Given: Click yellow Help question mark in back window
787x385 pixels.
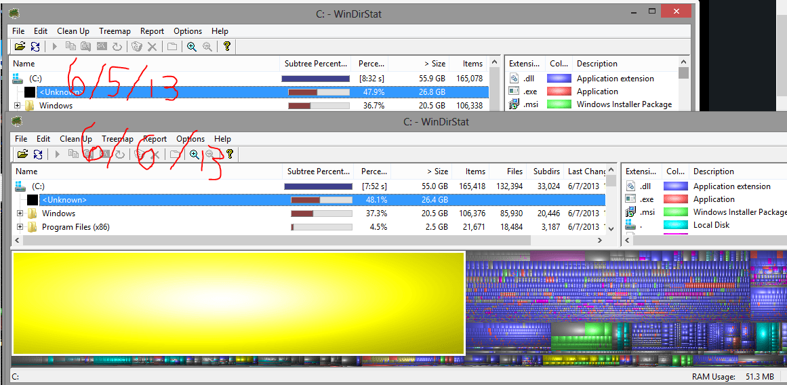Looking at the screenshot, I should pyautogui.click(x=226, y=47).
